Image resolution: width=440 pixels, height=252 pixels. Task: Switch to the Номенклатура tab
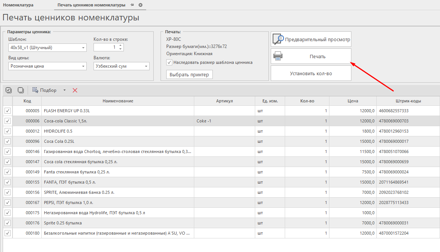(18, 5)
